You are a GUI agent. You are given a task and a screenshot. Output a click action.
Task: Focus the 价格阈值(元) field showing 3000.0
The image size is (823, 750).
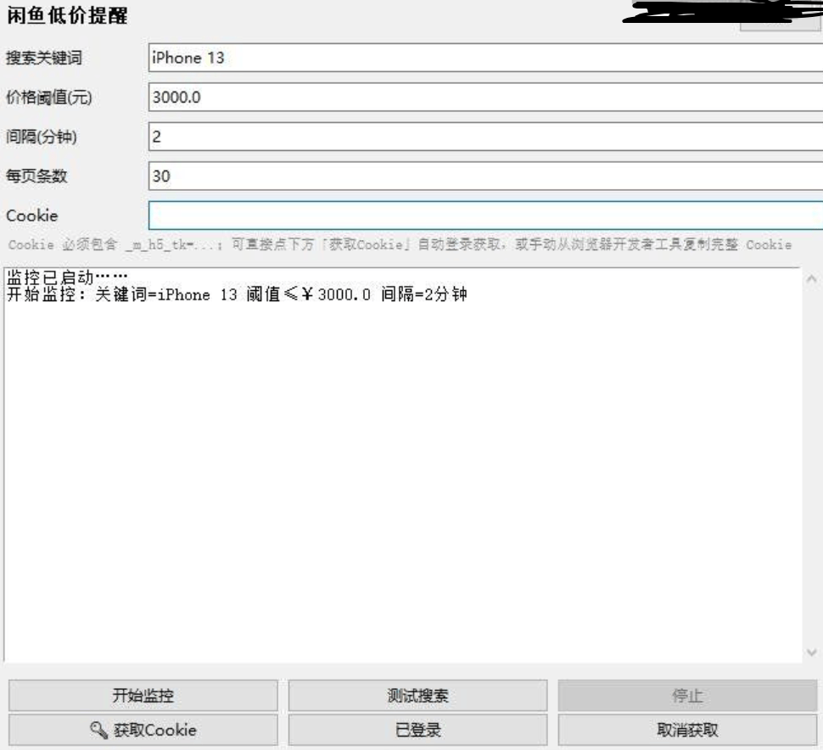(x=485, y=97)
